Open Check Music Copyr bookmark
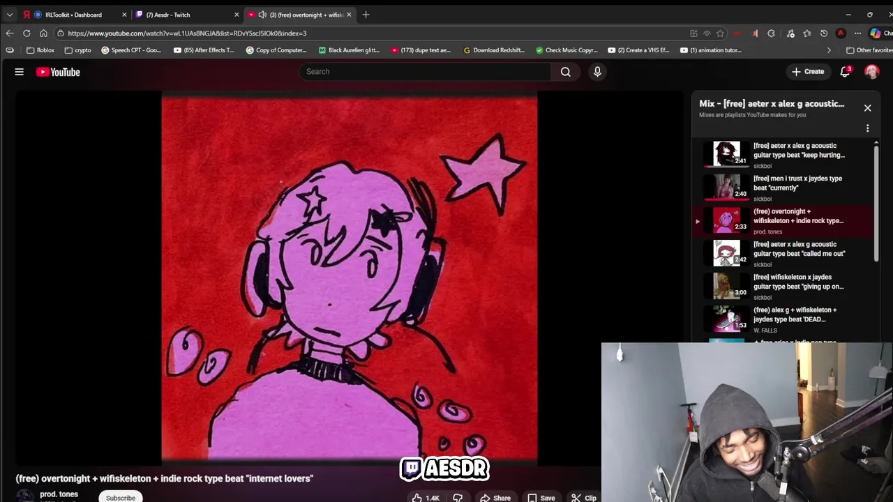 tap(566, 50)
